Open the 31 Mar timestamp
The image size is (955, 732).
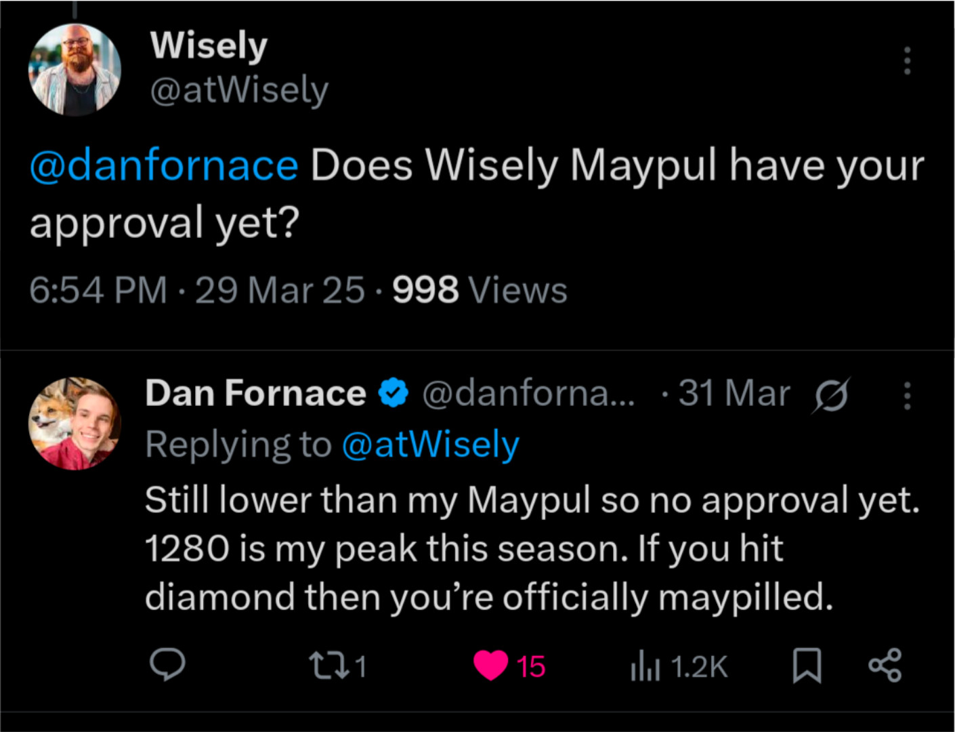pos(734,393)
